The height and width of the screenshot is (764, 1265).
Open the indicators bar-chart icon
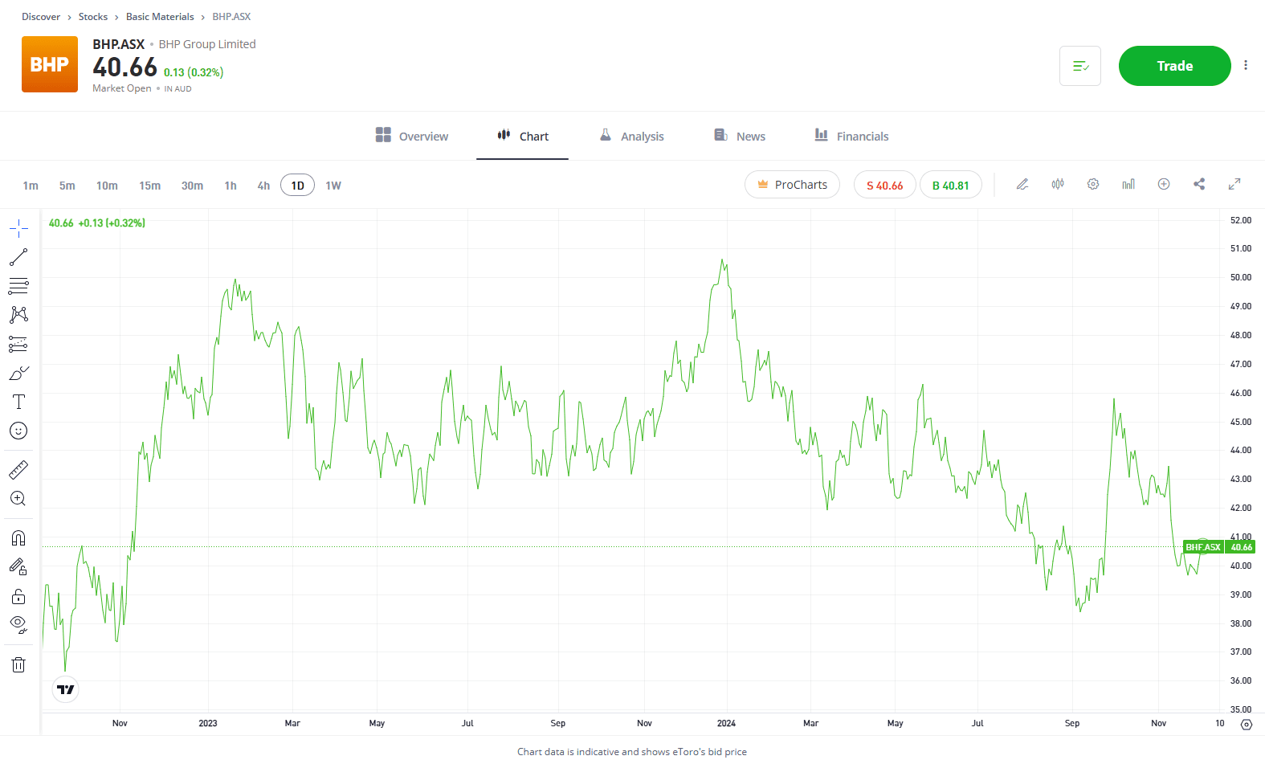1128,184
